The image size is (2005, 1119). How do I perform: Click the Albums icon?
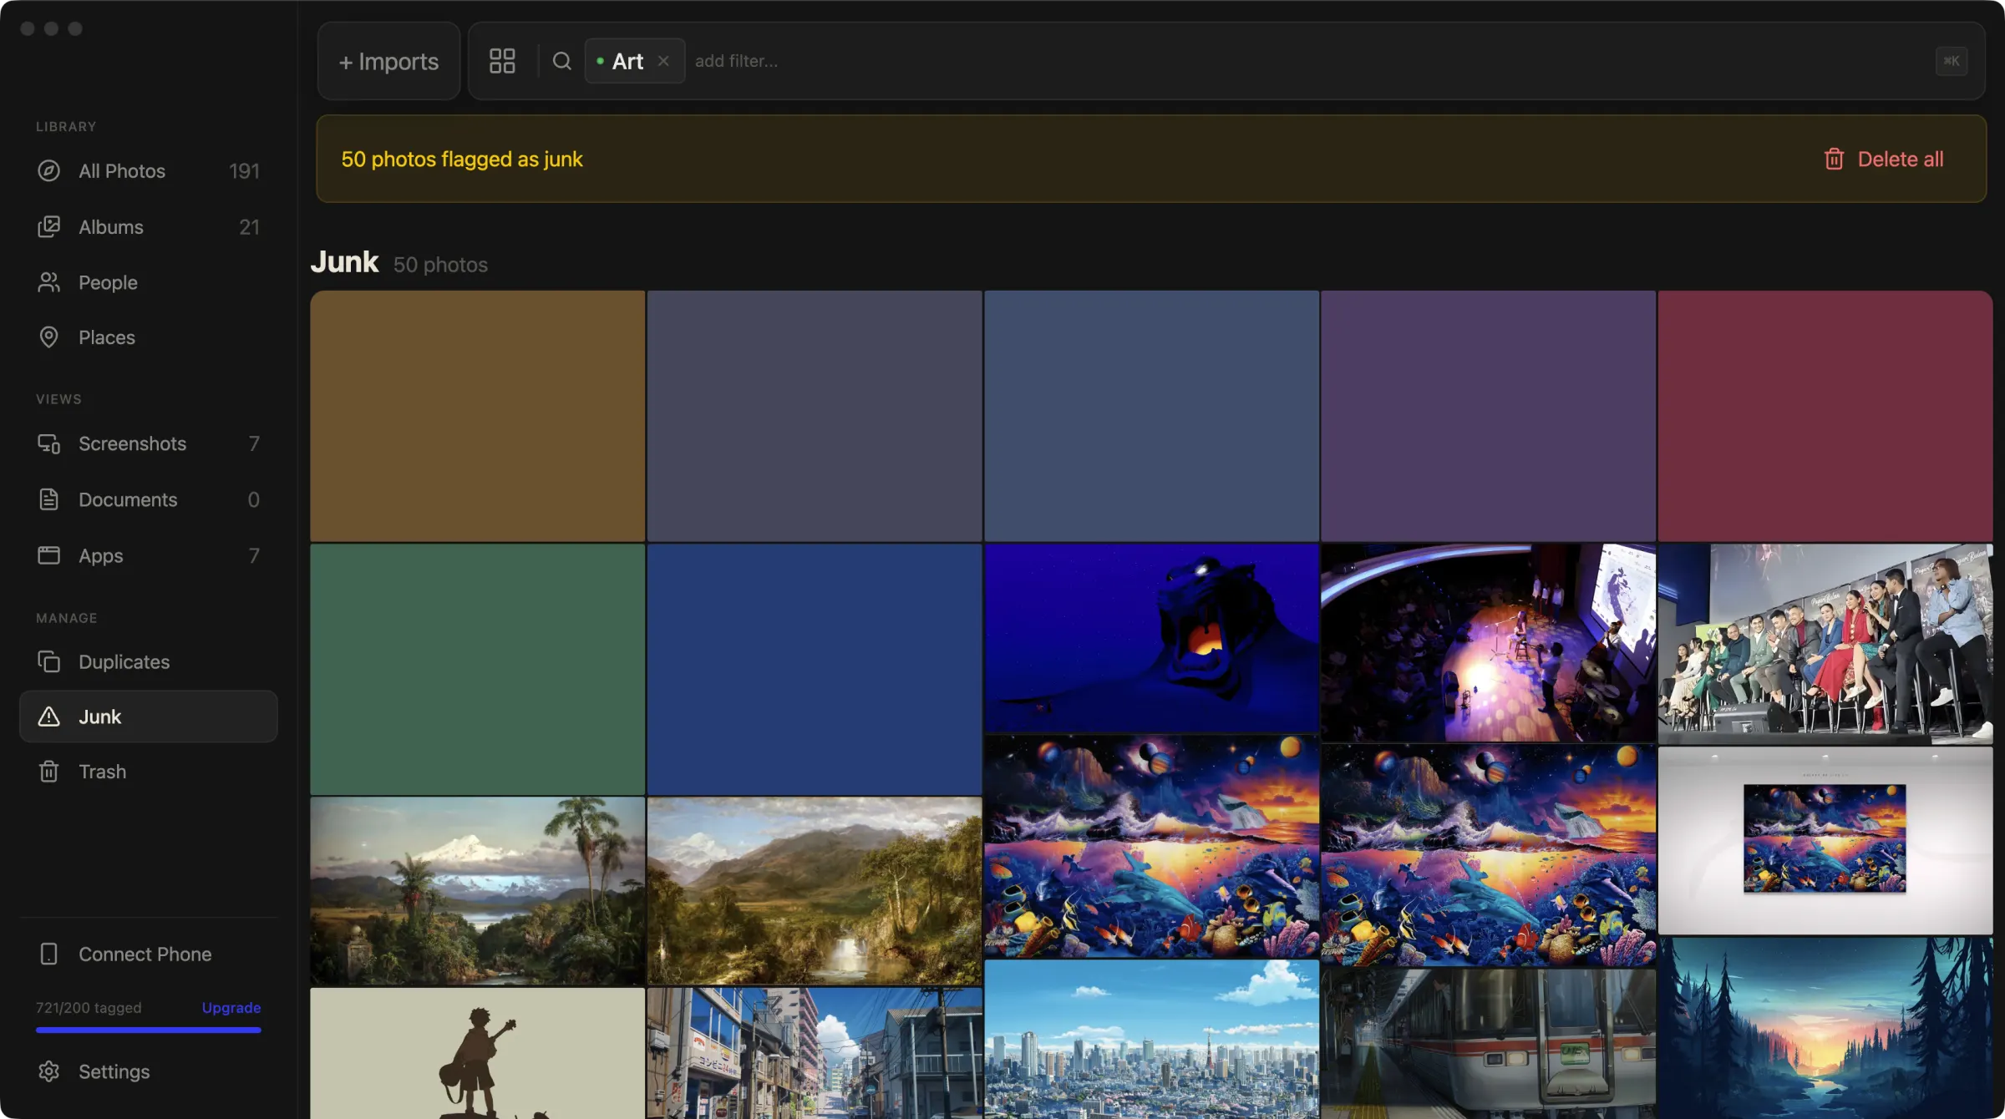49,227
